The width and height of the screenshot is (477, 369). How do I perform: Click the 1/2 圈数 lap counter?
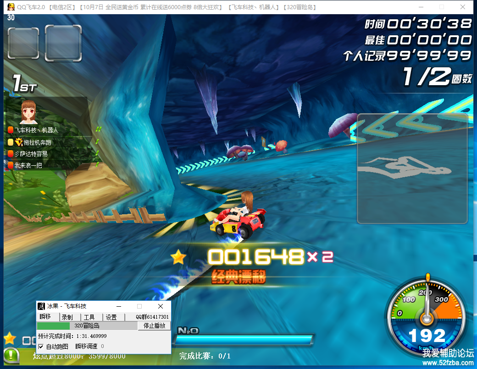(437, 76)
